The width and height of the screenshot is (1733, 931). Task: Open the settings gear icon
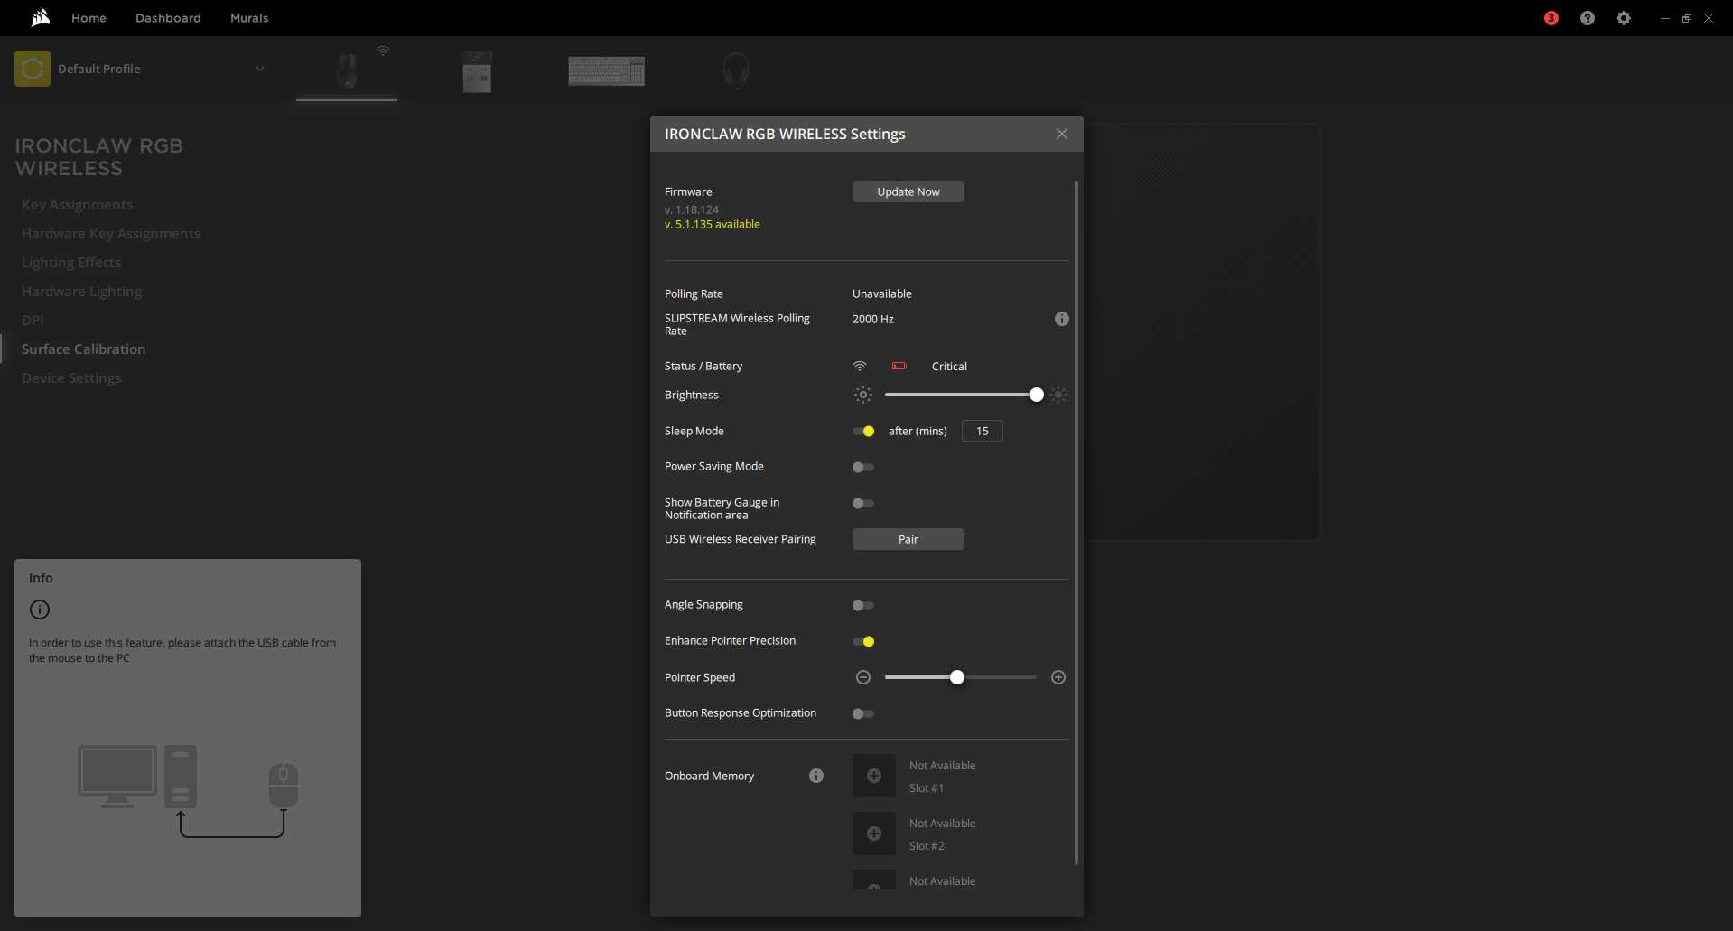point(1624,18)
